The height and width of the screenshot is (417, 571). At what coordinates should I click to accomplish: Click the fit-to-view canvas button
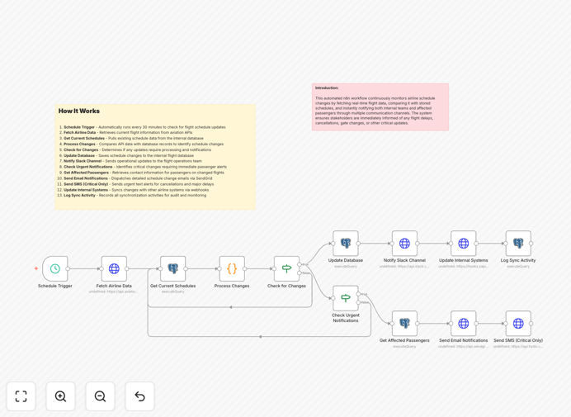21,396
